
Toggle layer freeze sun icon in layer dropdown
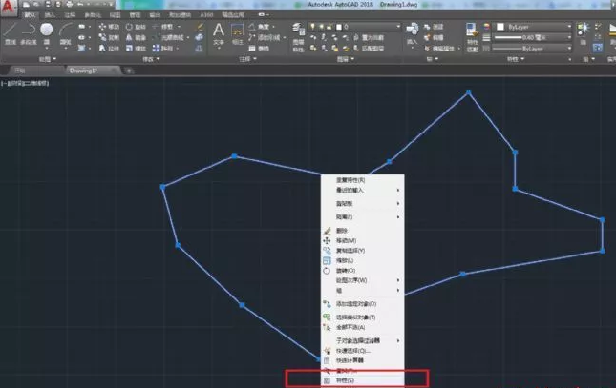point(321,27)
